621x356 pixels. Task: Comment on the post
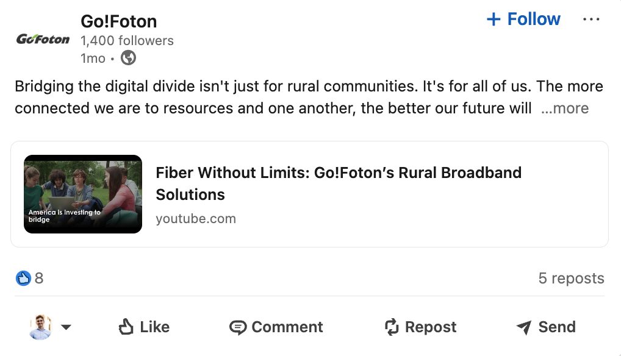(276, 327)
